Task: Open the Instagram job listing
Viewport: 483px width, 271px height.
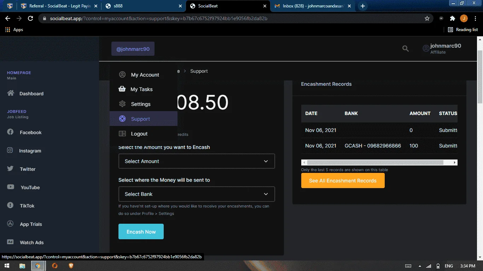Action: click(24, 151)
